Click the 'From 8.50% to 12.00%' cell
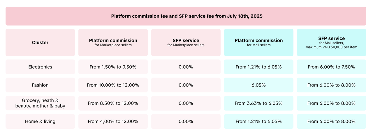This screenshot has height=135, width=373. pyautogui.click(x=113, y=103)
